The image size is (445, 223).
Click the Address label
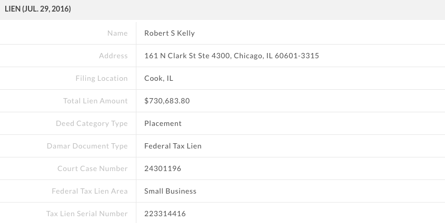(x=113, y=56)
